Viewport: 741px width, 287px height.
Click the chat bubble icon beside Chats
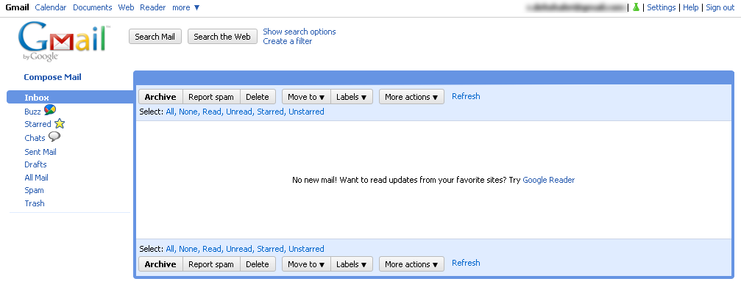coord(54,137)
